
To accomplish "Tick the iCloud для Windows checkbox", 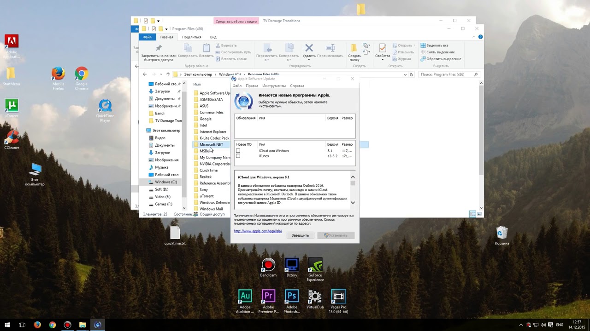I will click(238, 151).
